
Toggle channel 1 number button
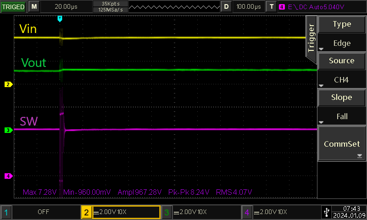(x=6, y=212)
